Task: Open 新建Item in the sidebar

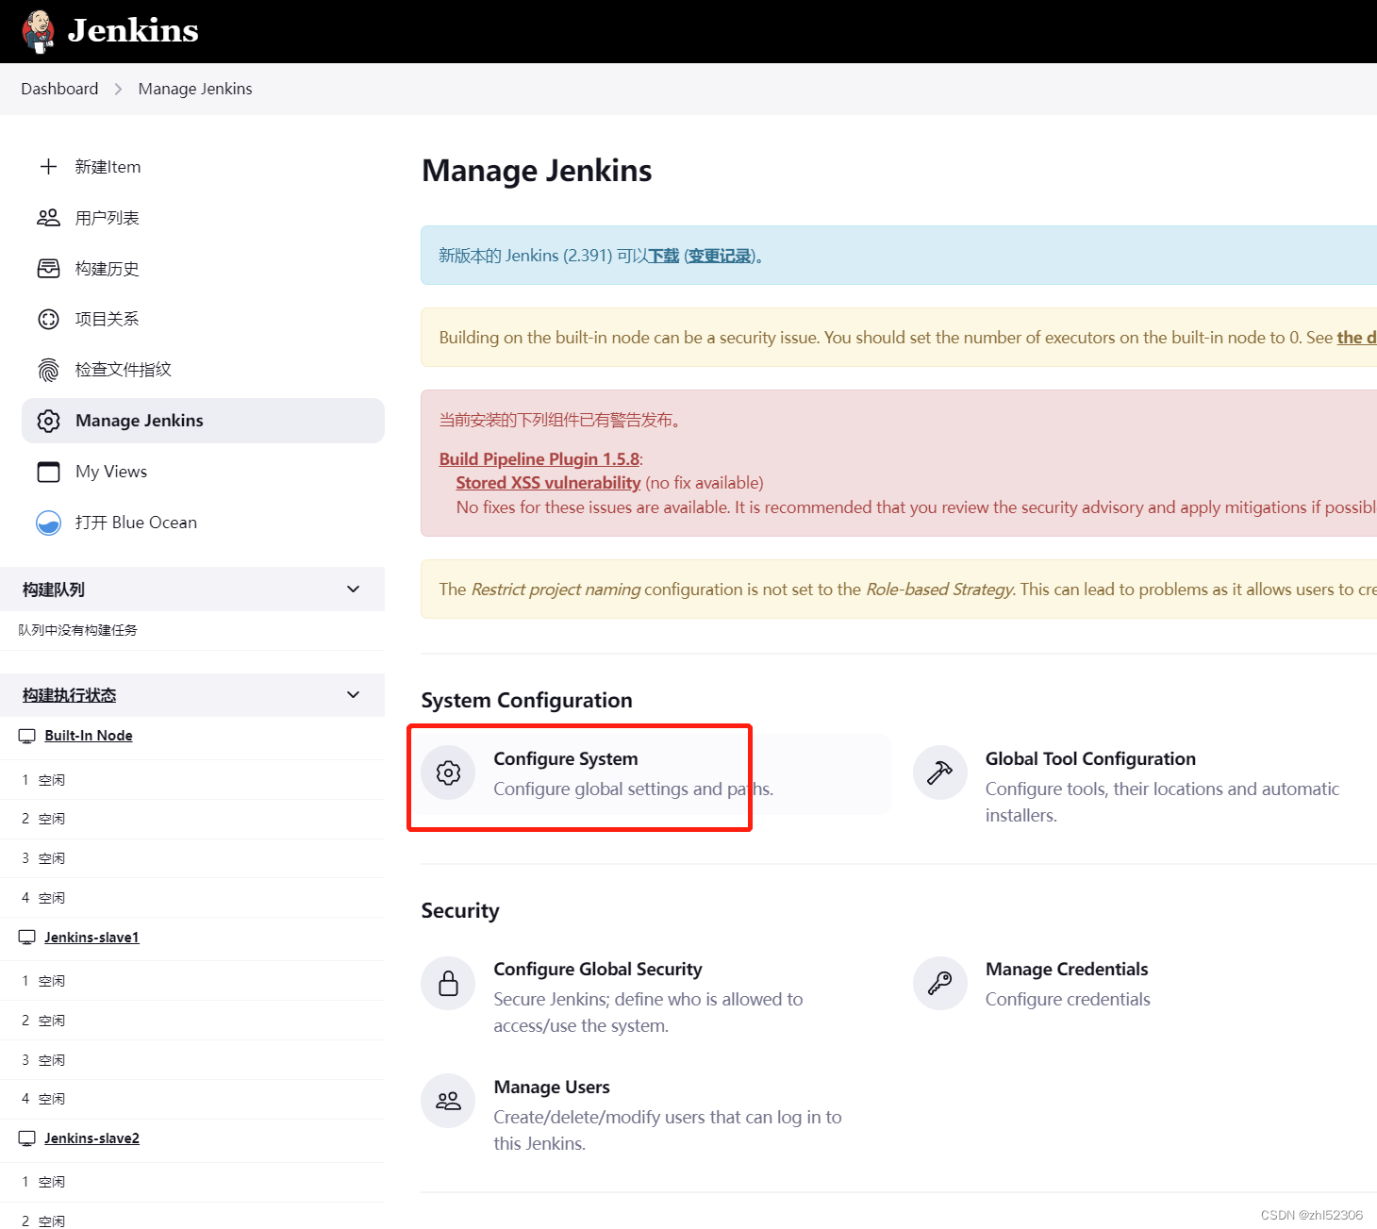Action: [203, 167]
